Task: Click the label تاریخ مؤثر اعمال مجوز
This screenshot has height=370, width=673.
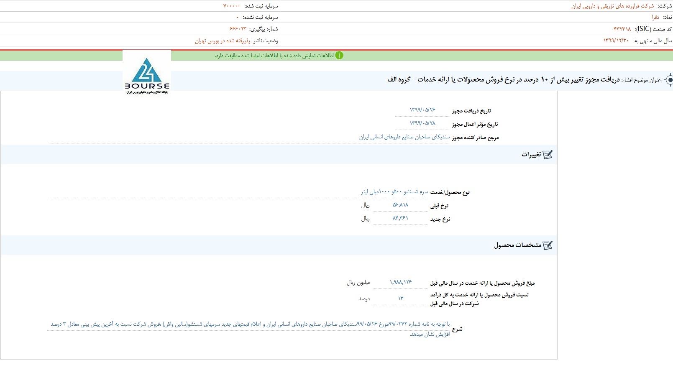Action: click(475, 124)
